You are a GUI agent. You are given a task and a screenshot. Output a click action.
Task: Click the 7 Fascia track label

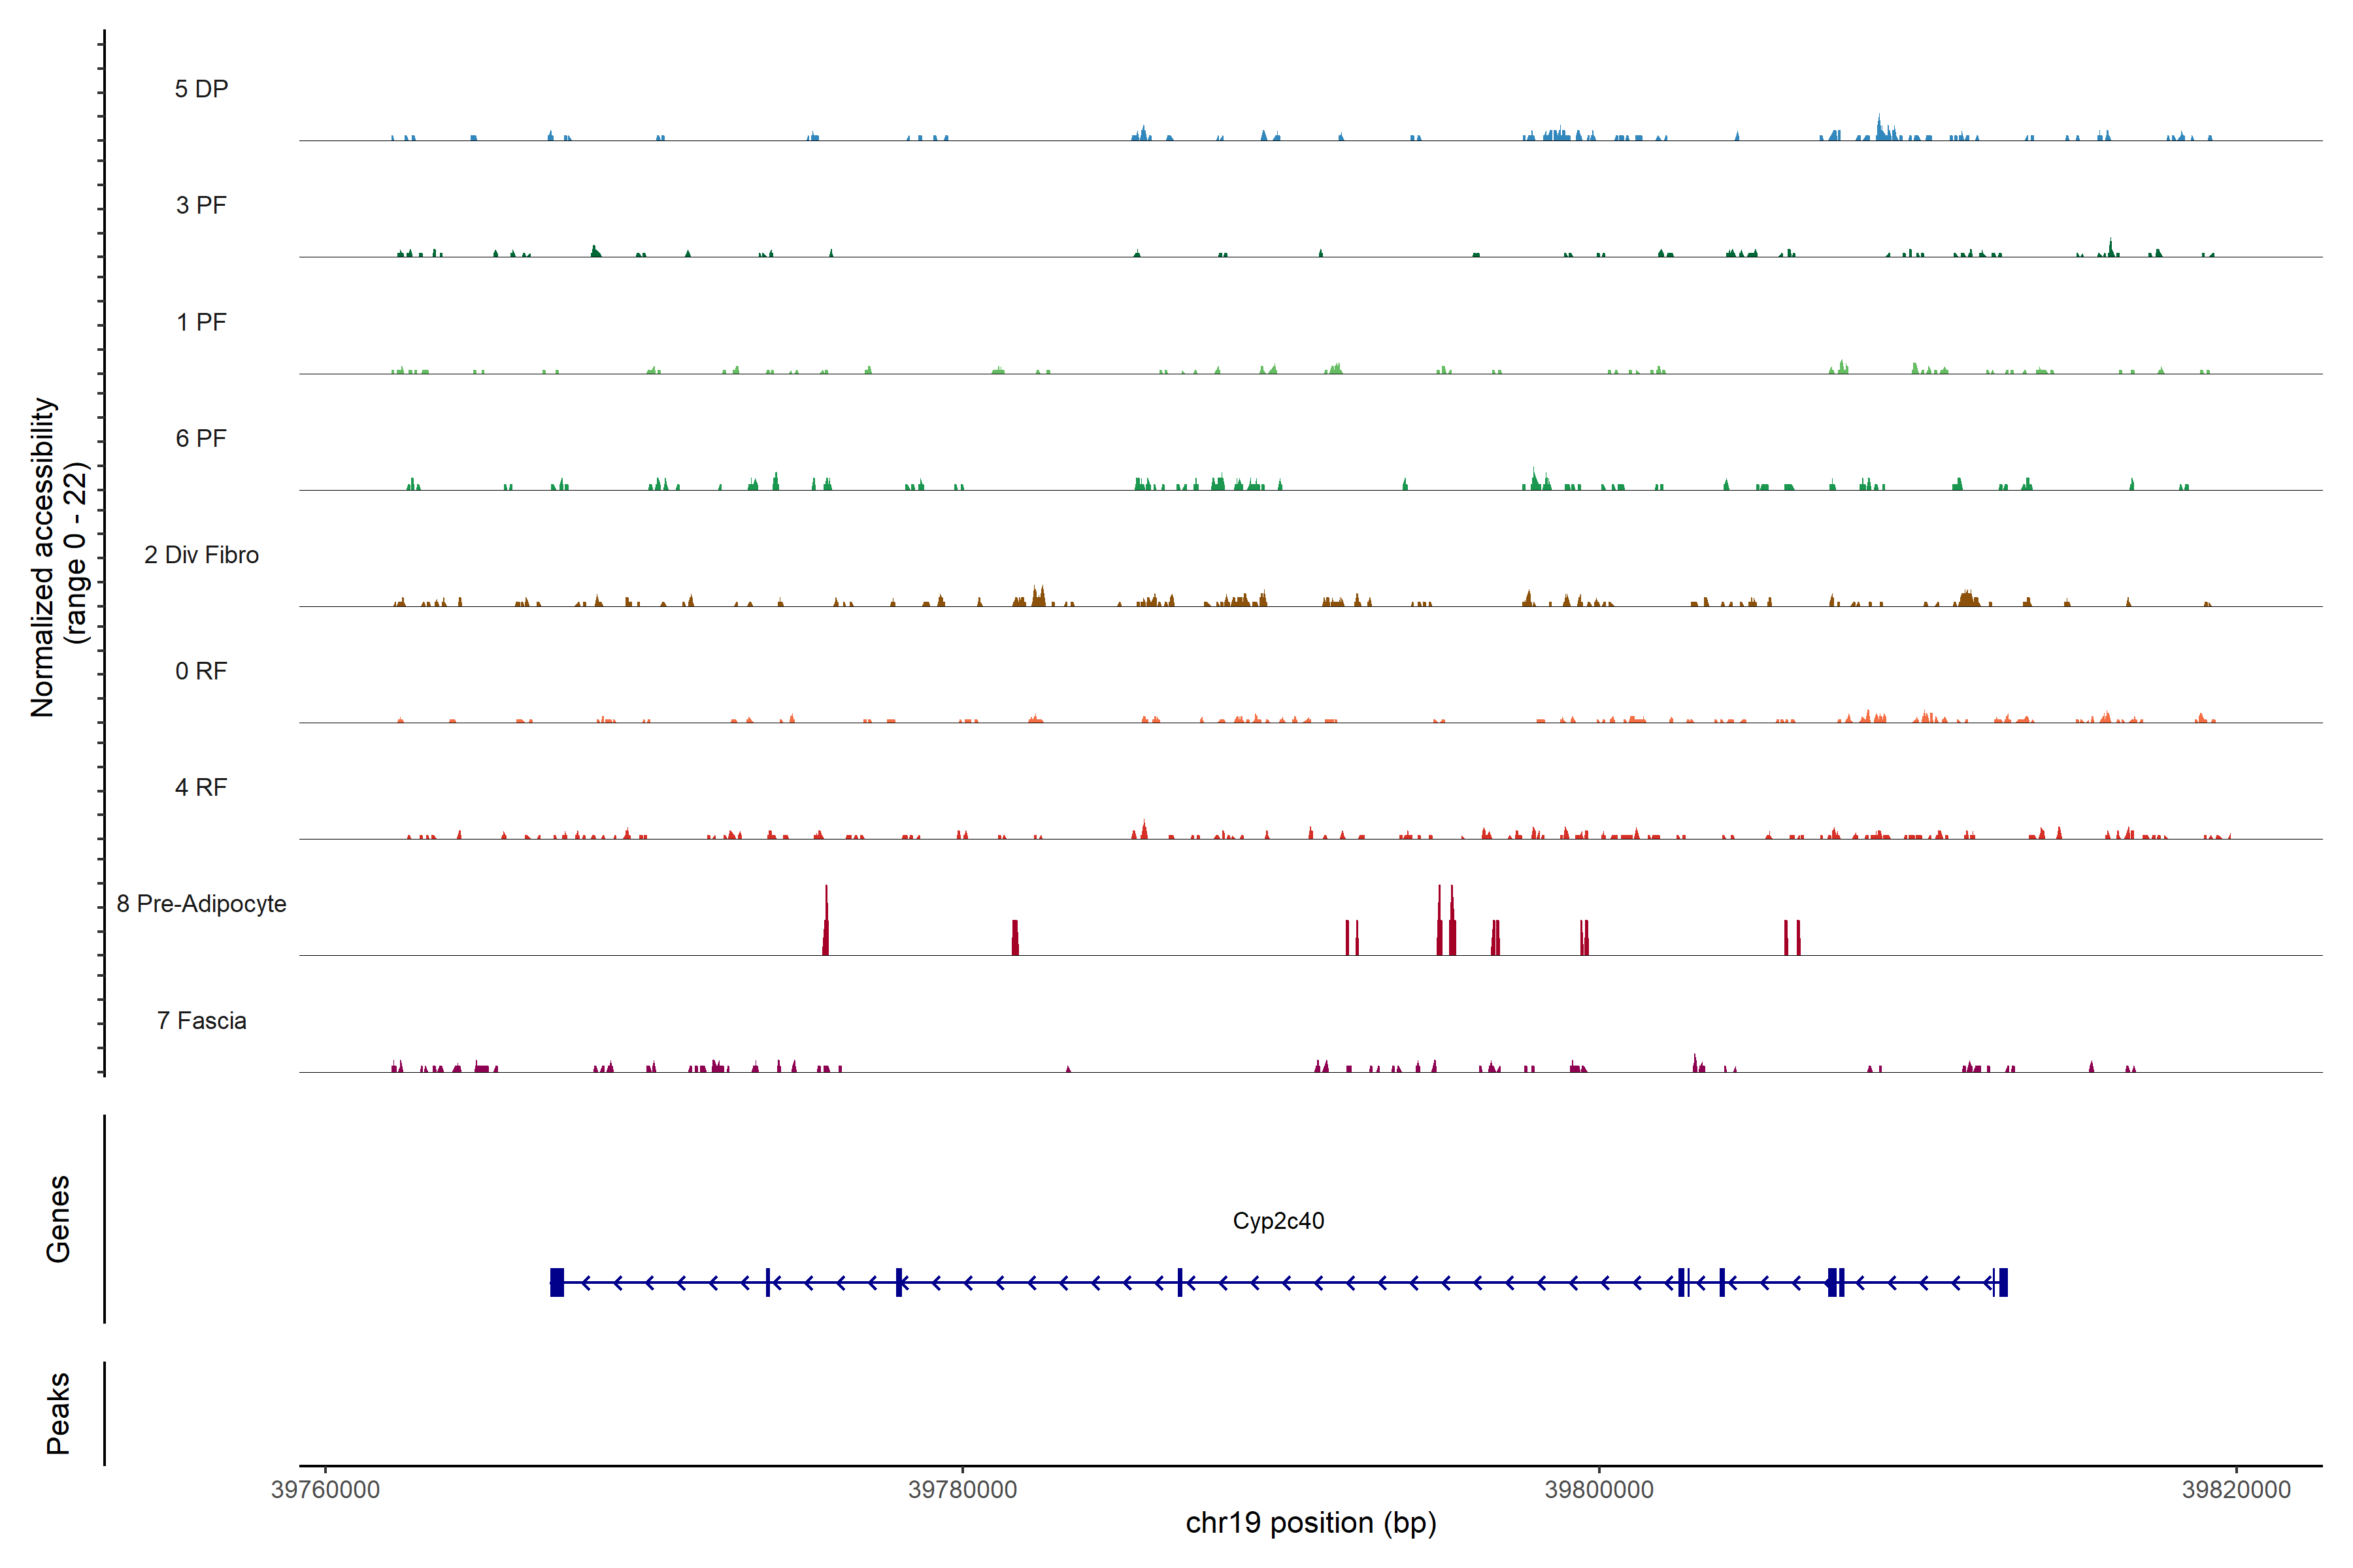click(201, 1020)
